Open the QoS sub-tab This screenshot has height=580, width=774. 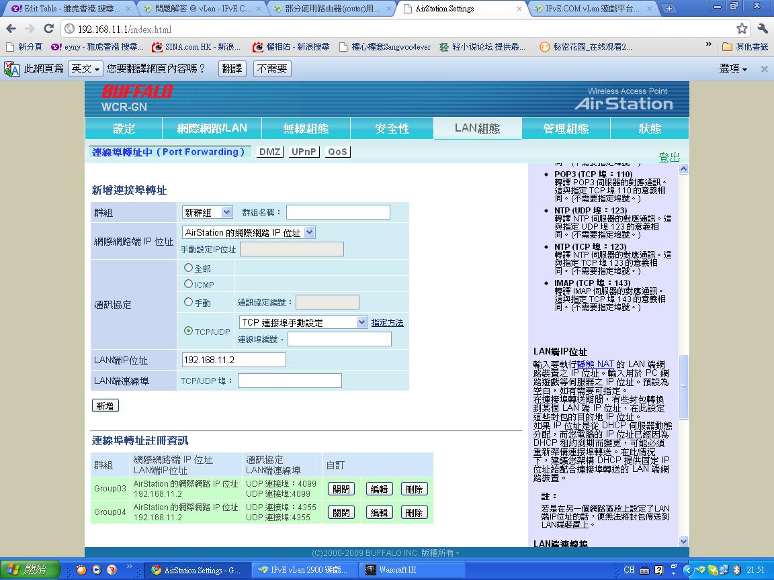click(338, 152)
